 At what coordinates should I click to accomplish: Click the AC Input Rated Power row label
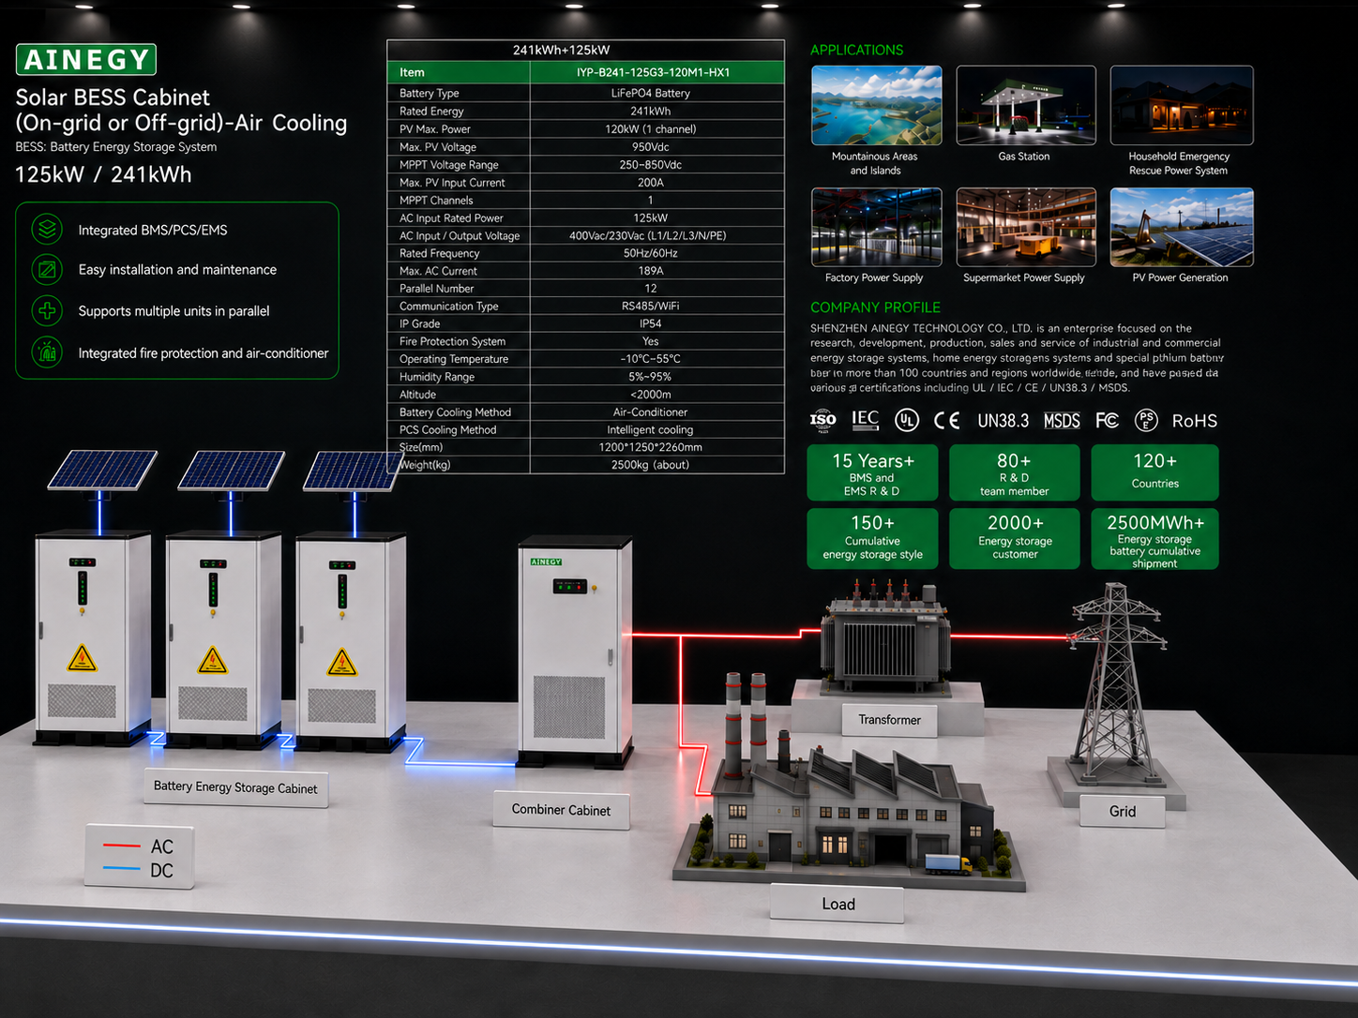pos(451,217)
